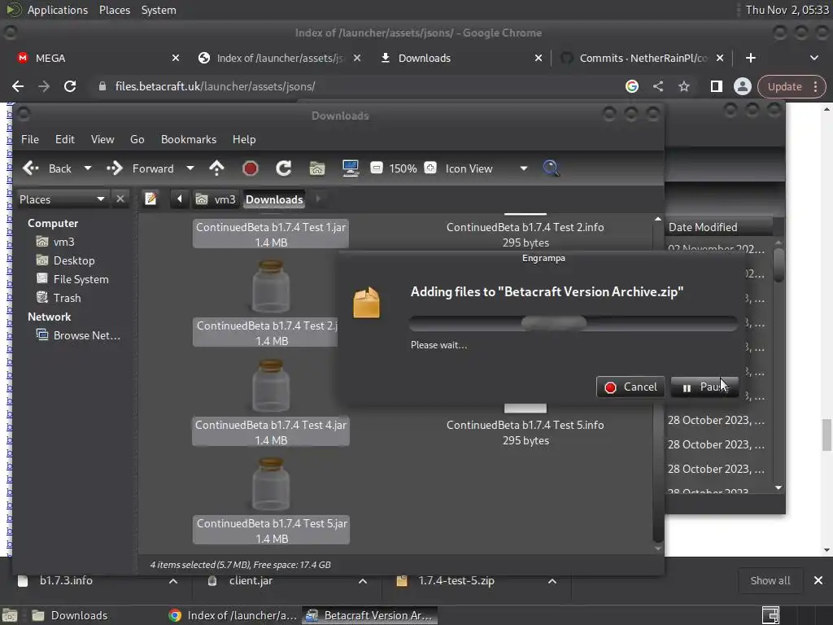Cancel adding files to archive
The width and height of the screenshot is (833, 625).
point(630,387)
